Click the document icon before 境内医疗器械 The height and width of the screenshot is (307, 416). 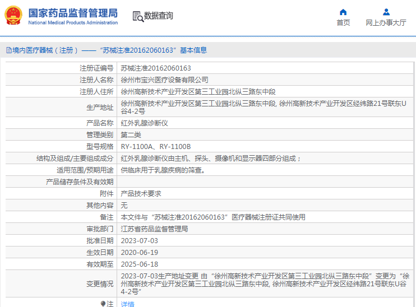[x=8, y=50]
